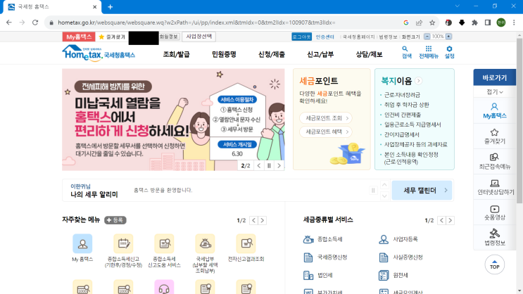This screenshot has height=294, width=523.
Task: Open 취업 후 학자금 상환 link
Action: [407, 105]
